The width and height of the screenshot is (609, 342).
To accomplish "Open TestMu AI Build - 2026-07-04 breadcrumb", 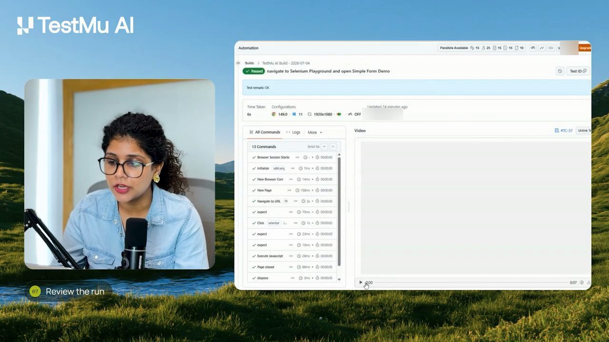I will point(286,63).
